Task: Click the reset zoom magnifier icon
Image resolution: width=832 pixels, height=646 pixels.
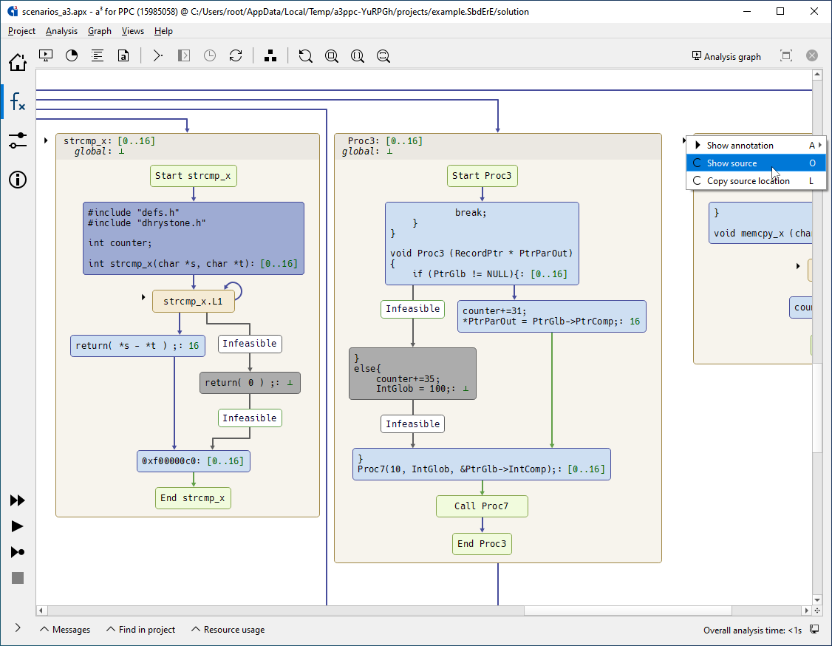Action: (x=305, y=55)
